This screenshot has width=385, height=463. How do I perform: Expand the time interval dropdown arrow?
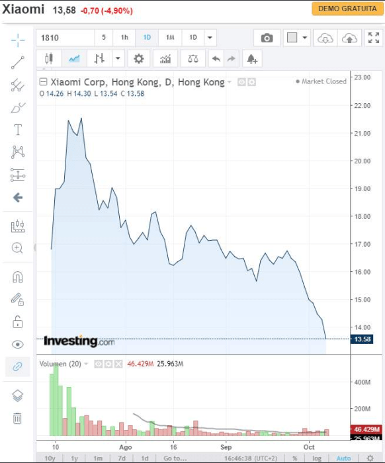210,38
